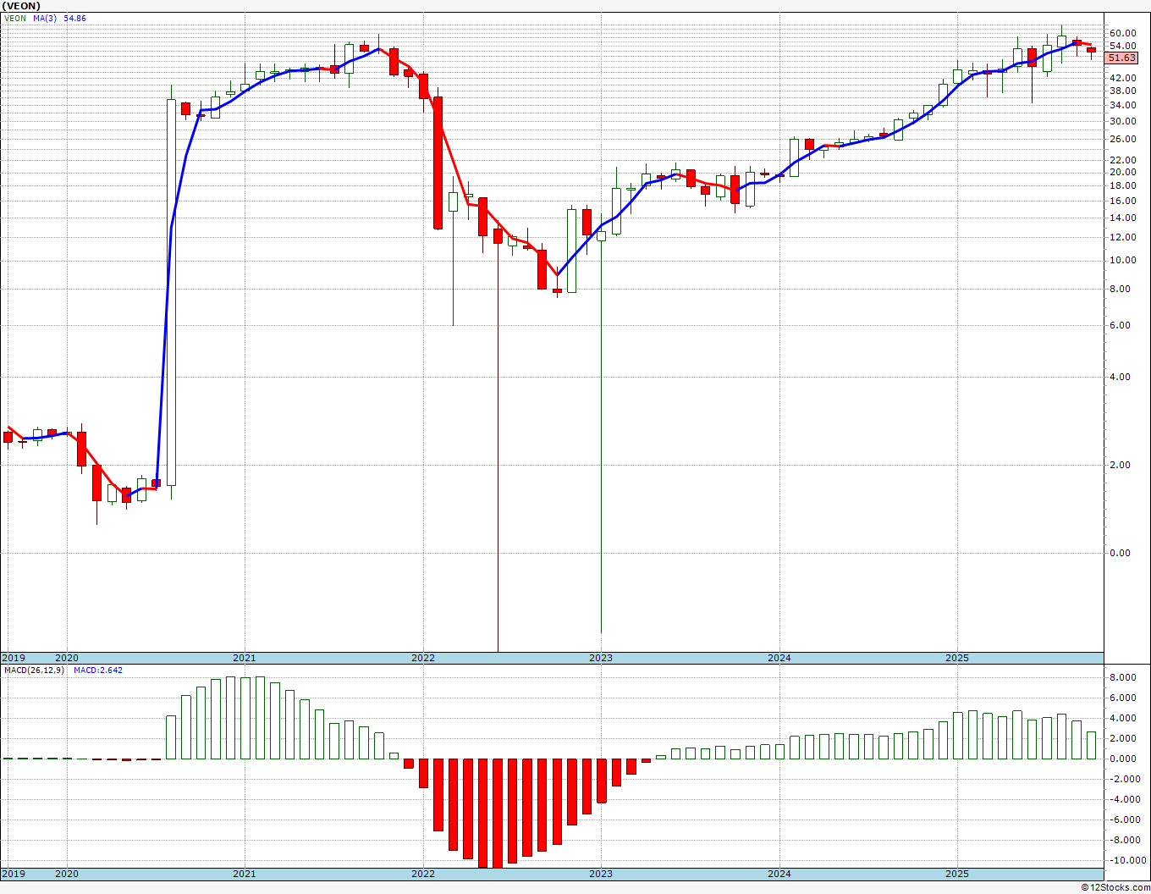This screenshot has height=894, width=1151.
Task: Click the tall white 2020 breakout candle
Action: pos(171,292)
